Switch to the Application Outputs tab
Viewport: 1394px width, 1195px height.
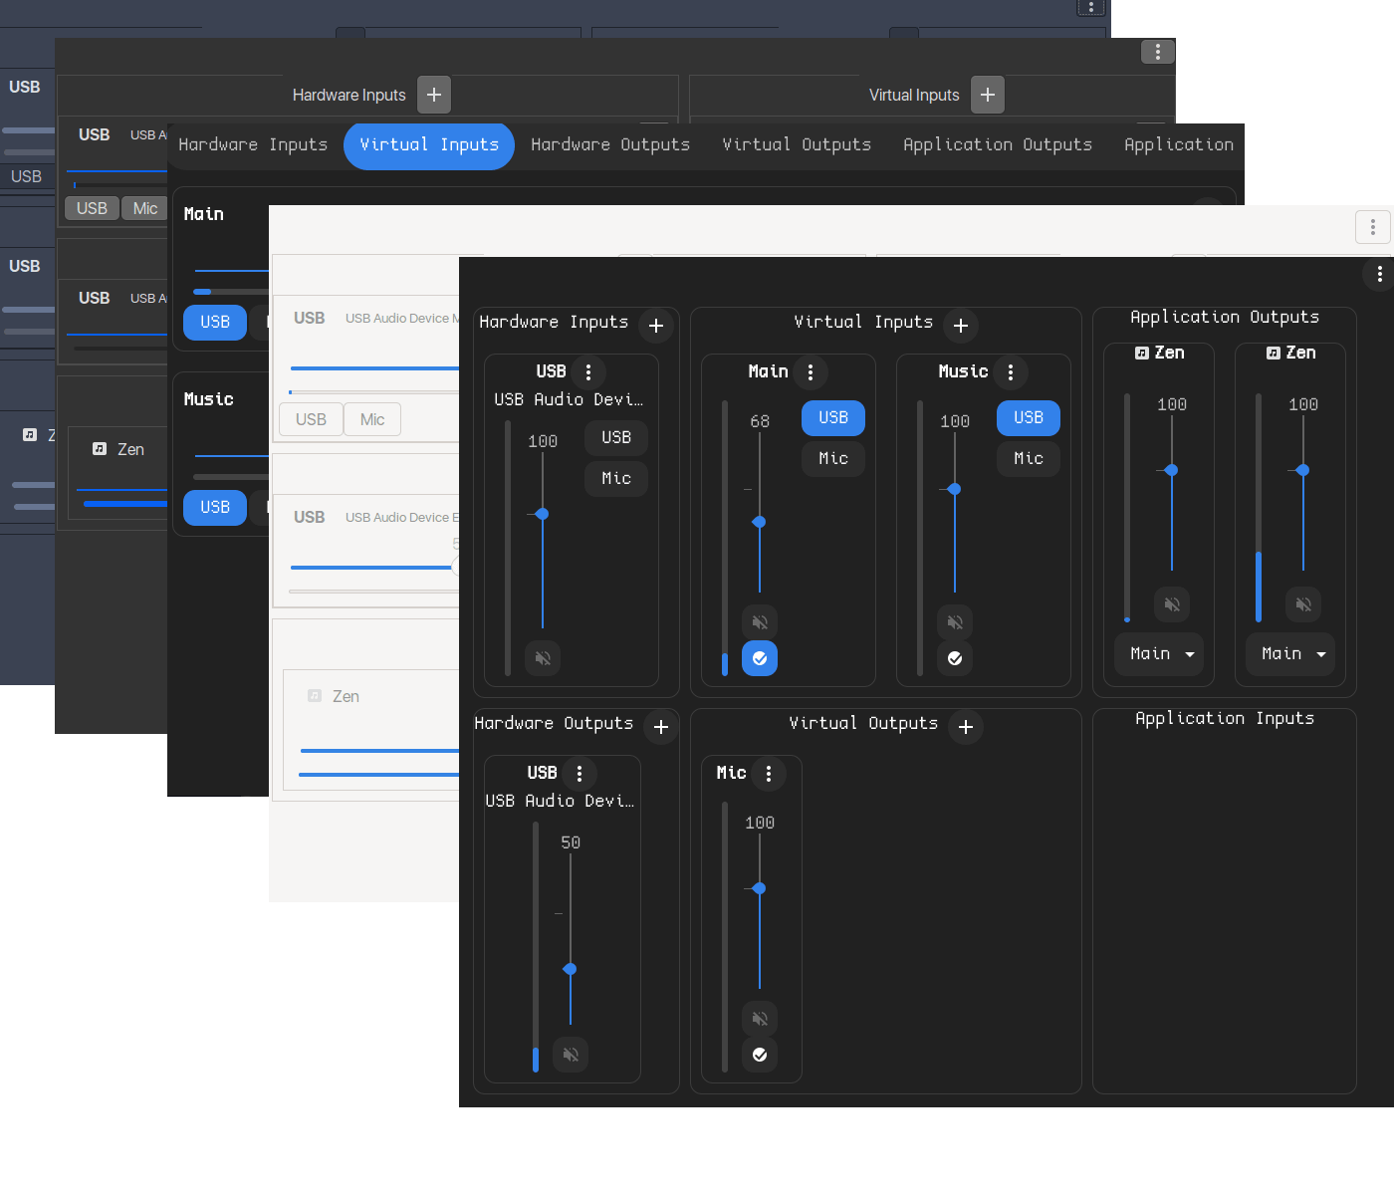coord(997,145)
